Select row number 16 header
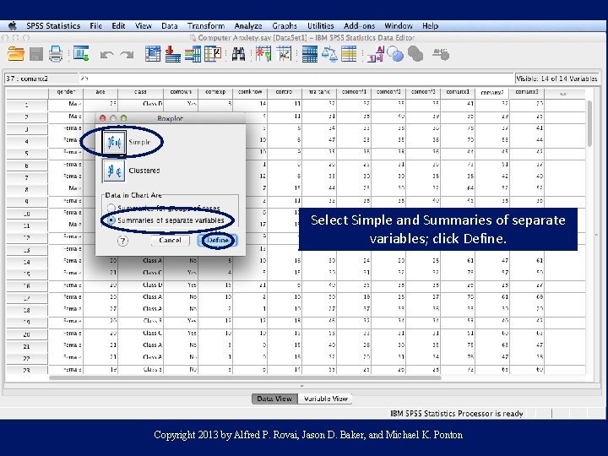608x456 pixels. click(27, 285)
